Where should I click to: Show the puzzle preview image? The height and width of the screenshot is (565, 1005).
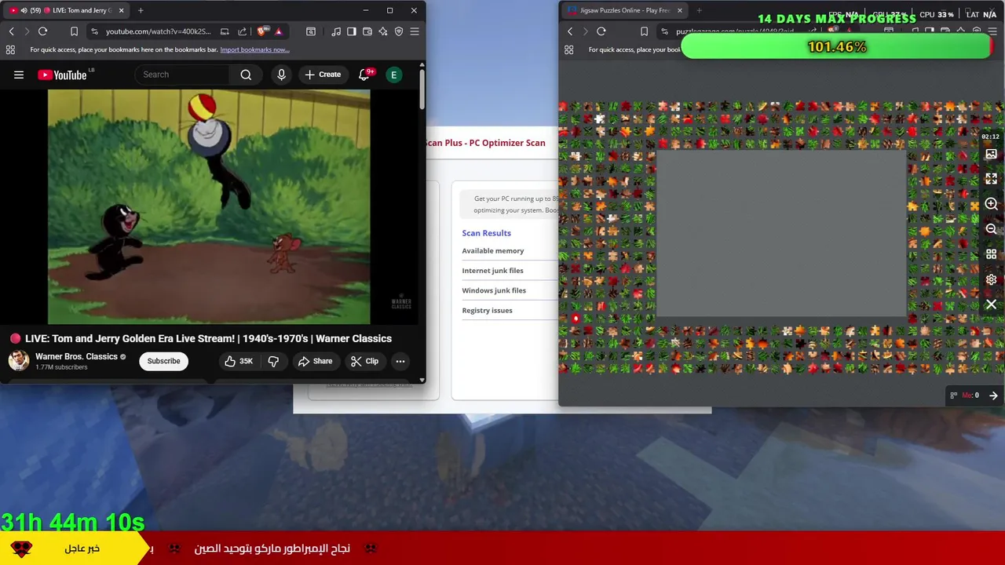pyautogui.click(x=991, y=155)
